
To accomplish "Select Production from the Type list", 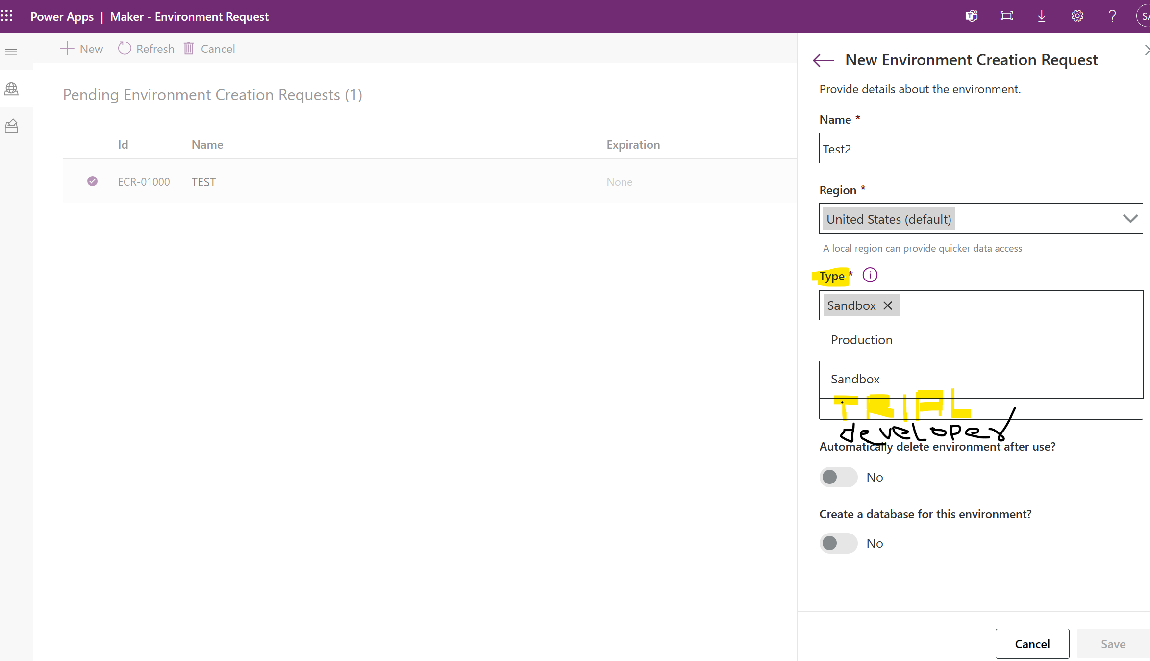I will pos(861,339).
